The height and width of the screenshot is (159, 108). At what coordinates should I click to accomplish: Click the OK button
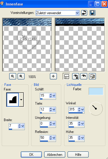tap(31, 155)
